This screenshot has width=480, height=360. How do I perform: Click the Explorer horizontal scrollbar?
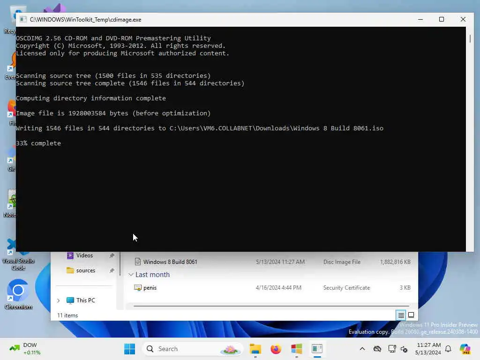click(271, 306)
